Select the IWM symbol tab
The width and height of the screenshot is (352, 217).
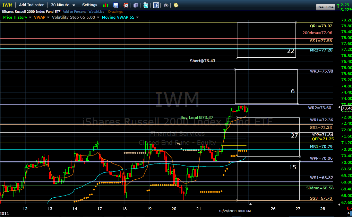click(x=7, y=5)
